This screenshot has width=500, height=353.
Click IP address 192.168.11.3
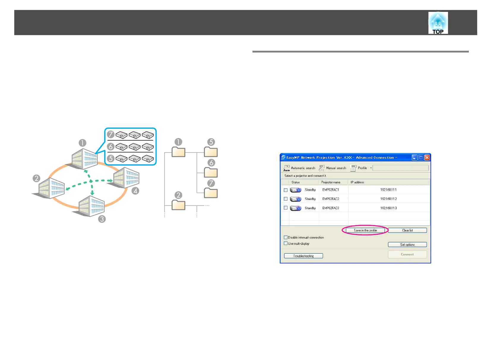tap(388, 208)
